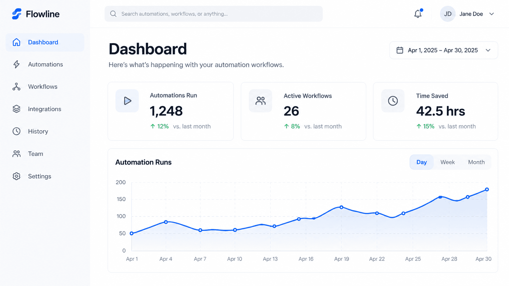Open Settings from sidebar label
Image resolution: width=509 pixels, height=286 pixels.
click(x=40, y=176)
